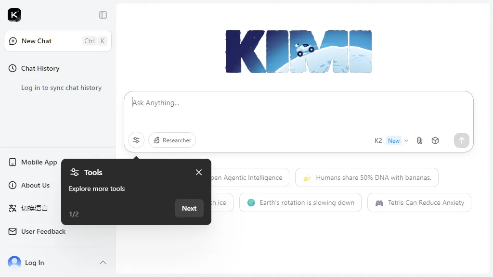This screenshot has width=493, height=277.
Task: Click the 1/2 step indicator in tooltip
Action: click(74, 214)
